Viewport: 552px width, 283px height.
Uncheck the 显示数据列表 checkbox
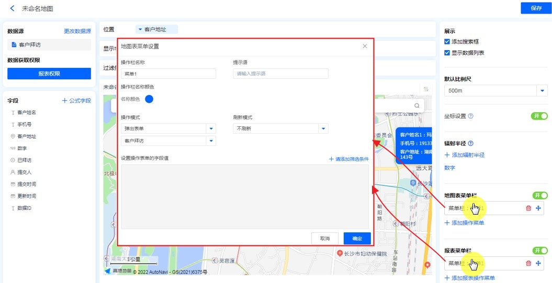[447, 53]
